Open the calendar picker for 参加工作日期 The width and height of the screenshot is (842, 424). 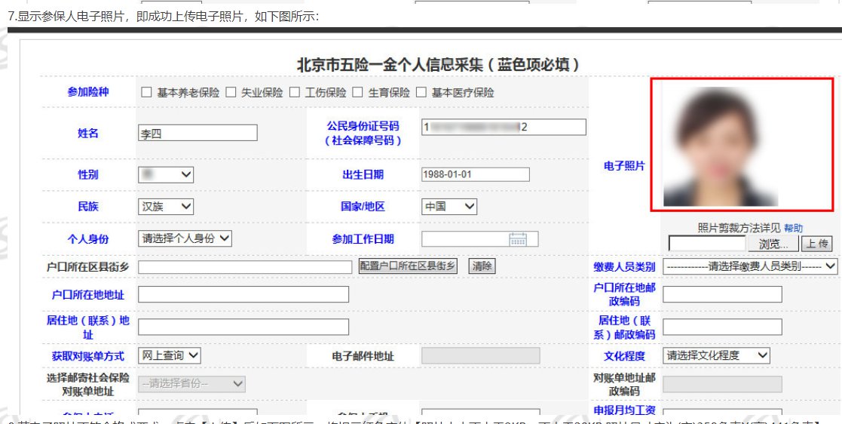(518, 239)
